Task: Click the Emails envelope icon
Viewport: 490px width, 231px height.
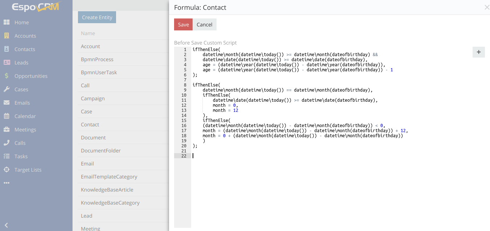Action: pyautogui.click(x=7, y=103)
